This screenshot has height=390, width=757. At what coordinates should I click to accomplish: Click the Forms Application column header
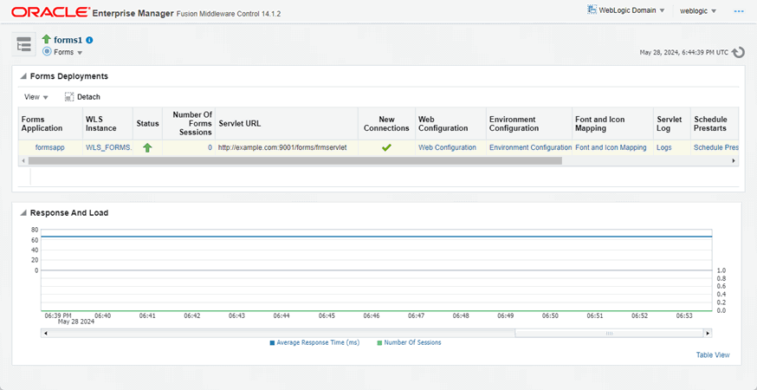51,124
